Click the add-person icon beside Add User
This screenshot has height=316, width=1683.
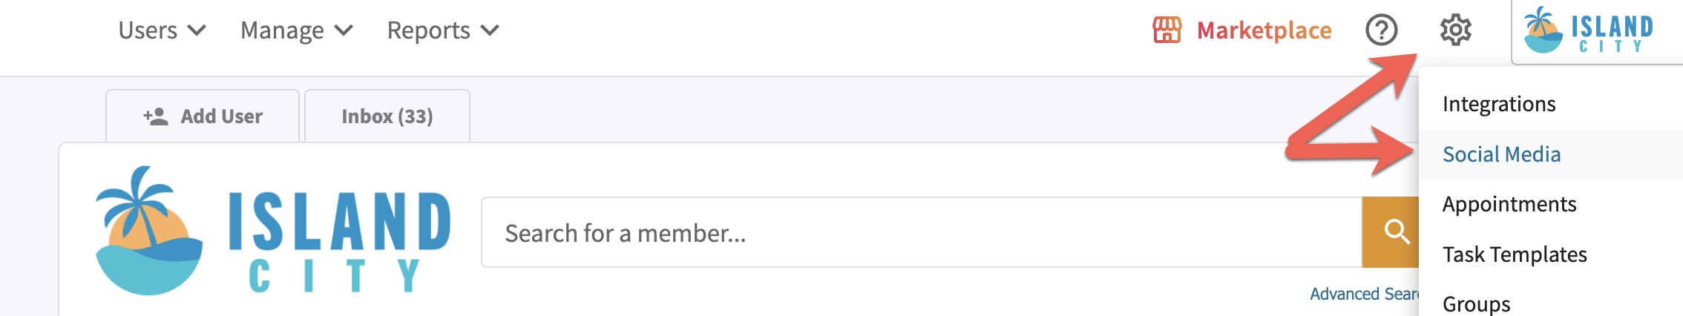coord(156,116)
